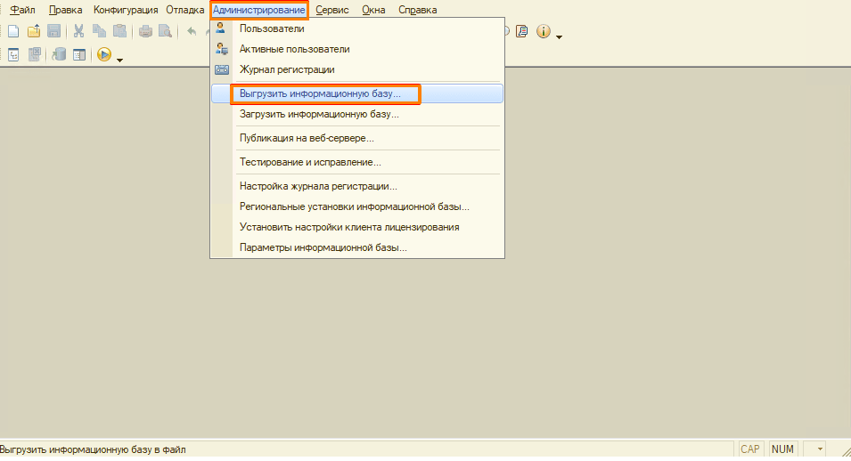This screenshot has height=461, width=851.
Task: Click the window resize grip corner
Action: (846, 452)
